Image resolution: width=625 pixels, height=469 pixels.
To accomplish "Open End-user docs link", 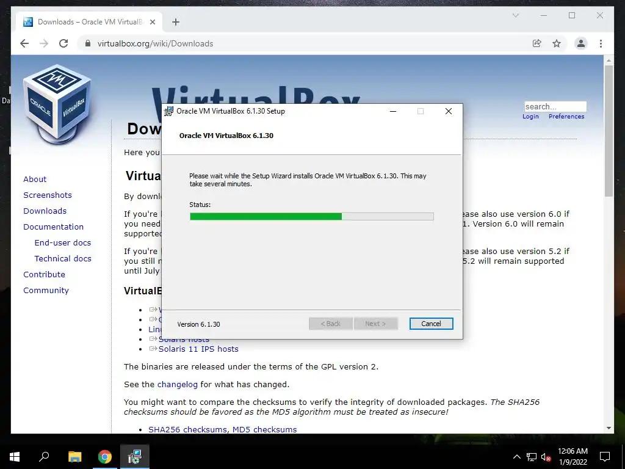I will pyautogui.click(x=63, y=243).
